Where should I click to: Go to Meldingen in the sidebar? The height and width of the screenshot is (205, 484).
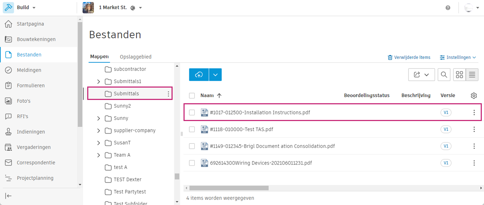(29, 70)
